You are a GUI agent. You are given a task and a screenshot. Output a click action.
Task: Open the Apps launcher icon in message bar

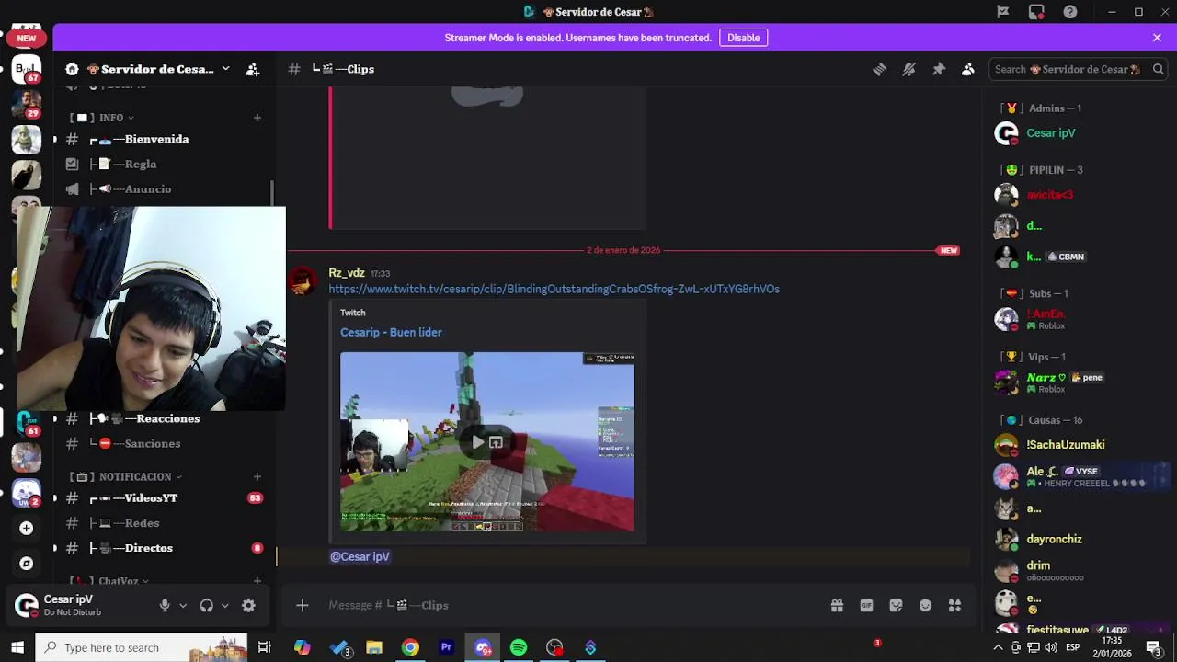click(954, 605)
